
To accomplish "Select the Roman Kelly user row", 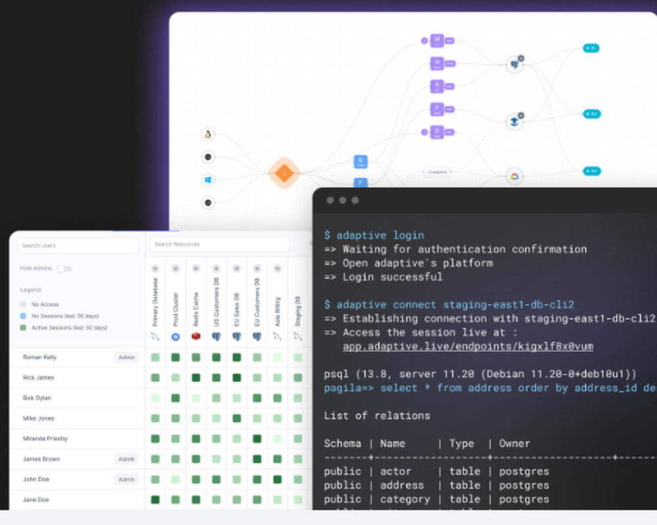I will tap(77, 357).
